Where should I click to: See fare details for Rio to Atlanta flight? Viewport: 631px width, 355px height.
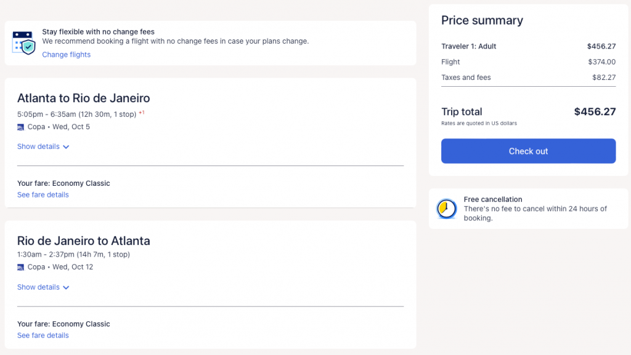click(43, 336)
